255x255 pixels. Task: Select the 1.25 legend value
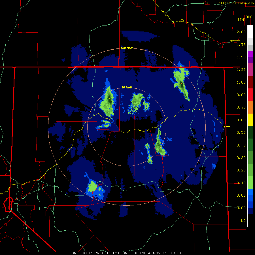[241, 70]
